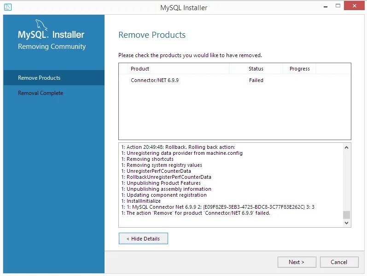Click the MySQL dolphin logo
The height and width of the screenshot is (276, 367).
[x=41, y=25]
